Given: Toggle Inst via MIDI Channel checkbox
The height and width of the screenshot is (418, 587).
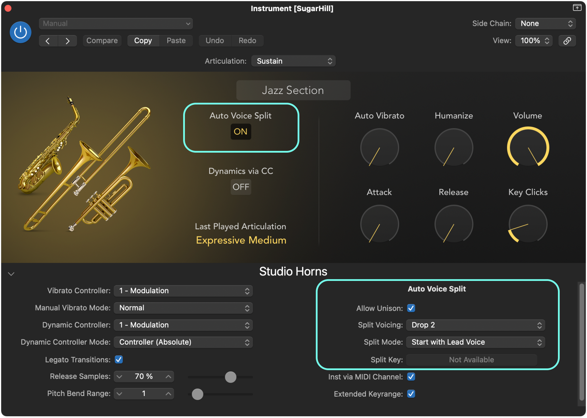Looking at the screenshot, I should point(411,377).
